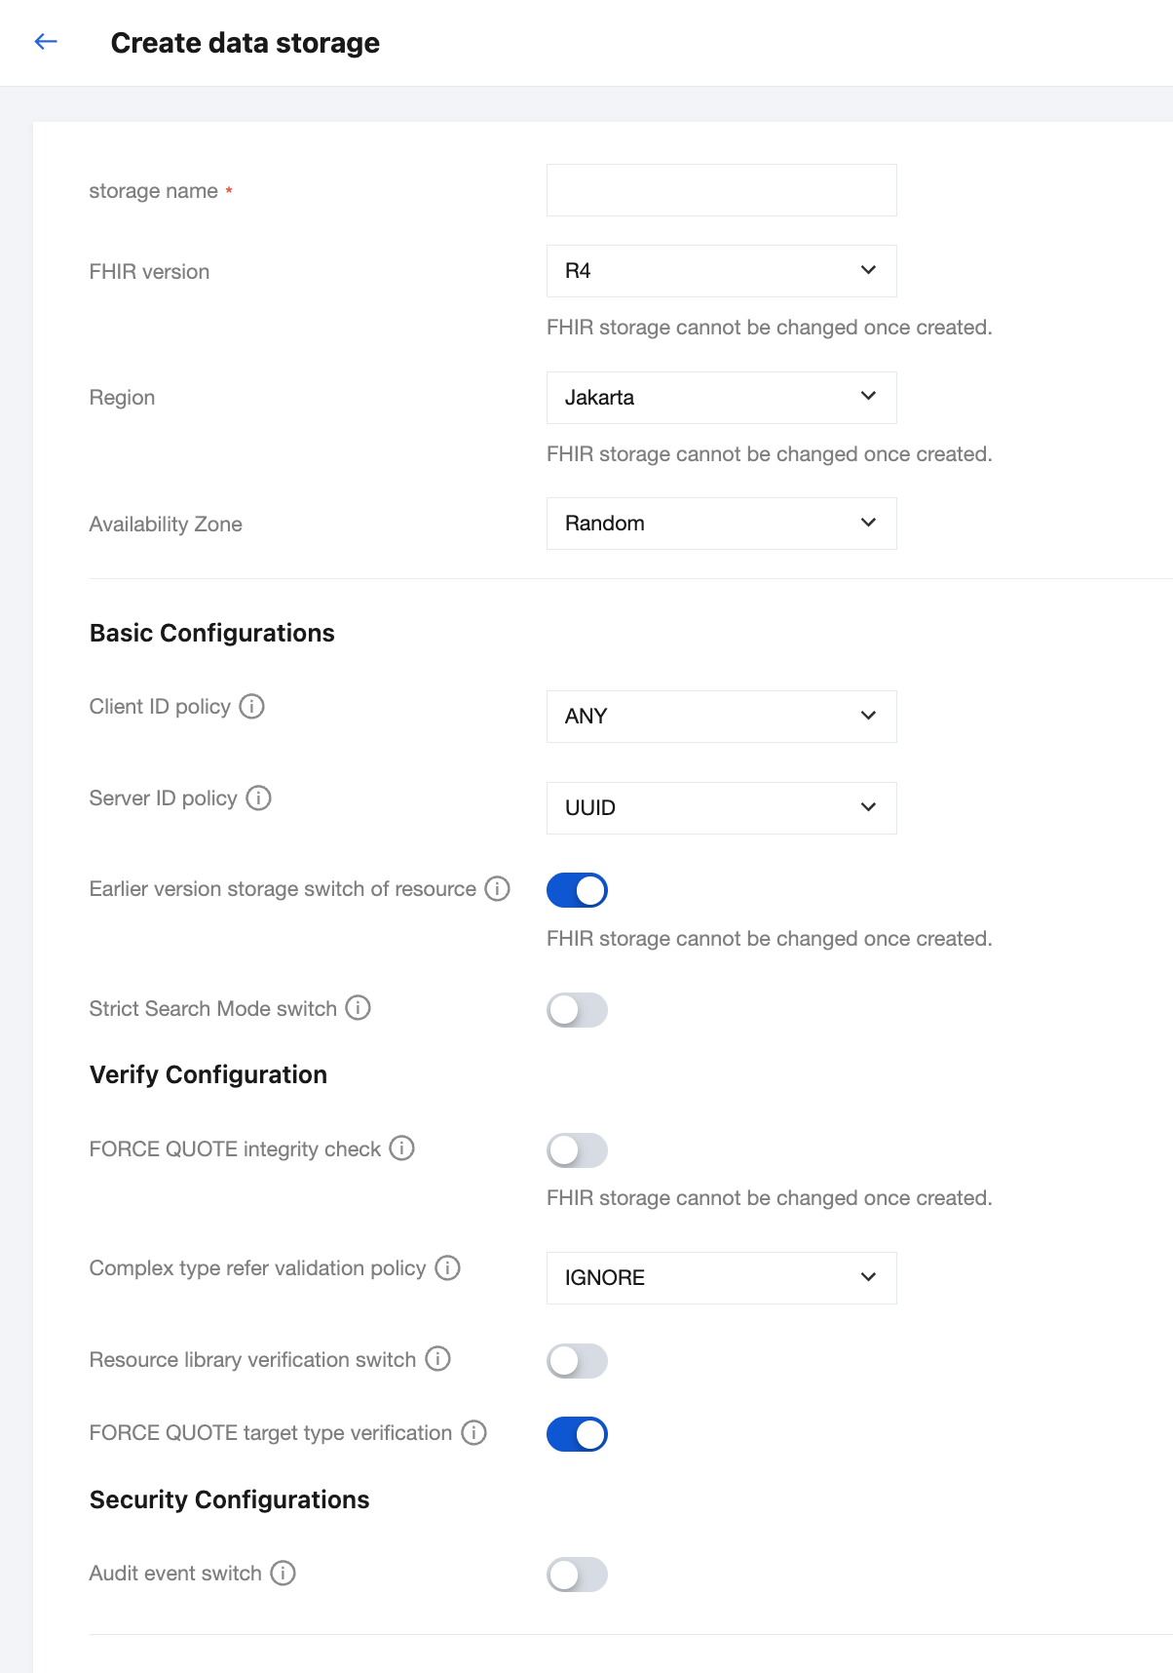This screenshot has height=1673, width=1173.
Task: Turn off FORCE QUOTE target type verification
Action: click(x=577, y=1434)
